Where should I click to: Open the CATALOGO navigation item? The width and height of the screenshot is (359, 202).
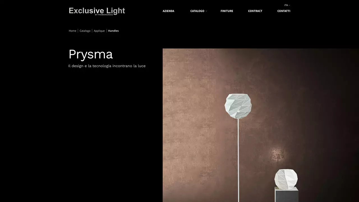coord(197,11)
